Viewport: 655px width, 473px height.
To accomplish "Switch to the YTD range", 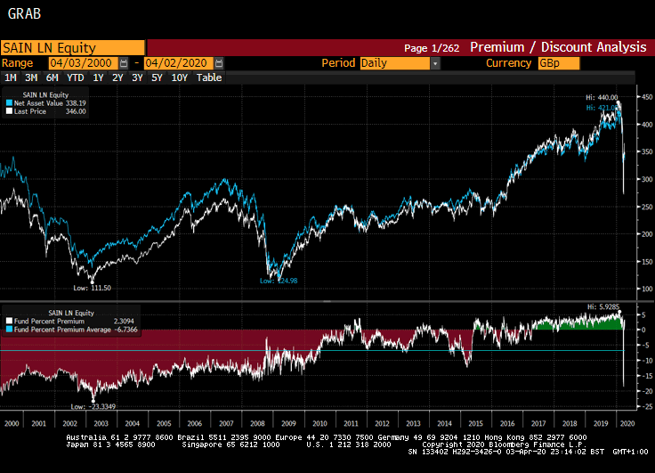I will [76, 77].
